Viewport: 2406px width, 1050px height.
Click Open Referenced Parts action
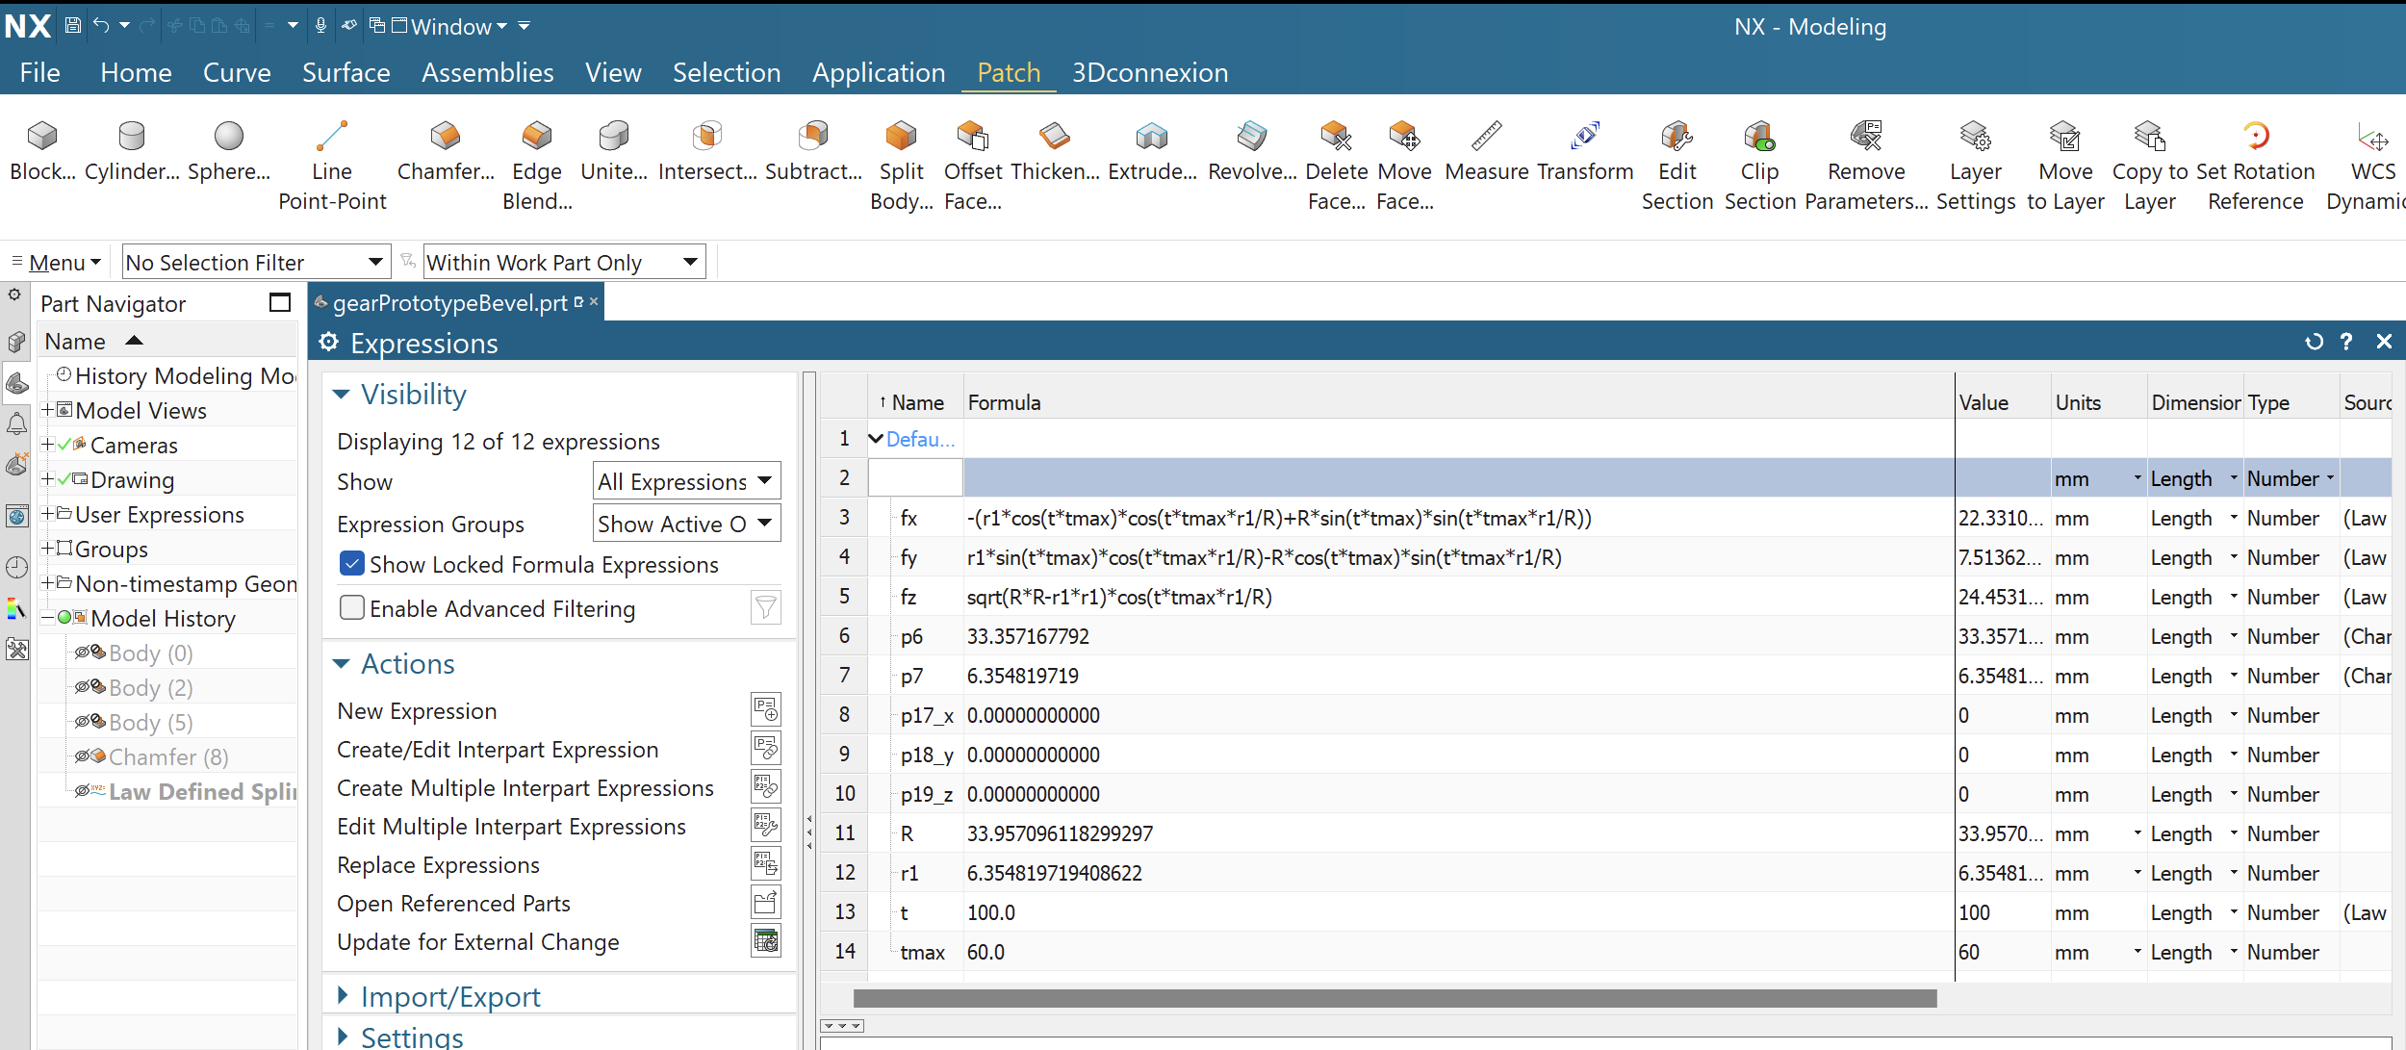(453, 904)
